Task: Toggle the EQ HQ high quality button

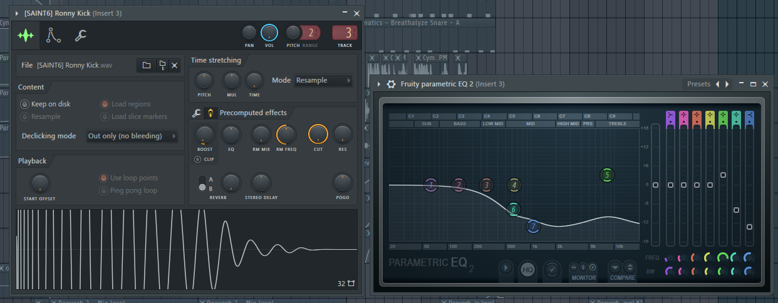Action: click(x=528, y=269)
